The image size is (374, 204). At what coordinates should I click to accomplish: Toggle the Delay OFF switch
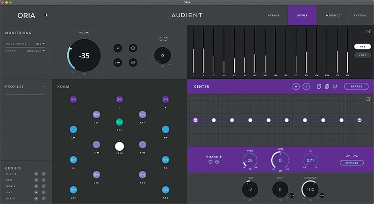click(292, 195)
